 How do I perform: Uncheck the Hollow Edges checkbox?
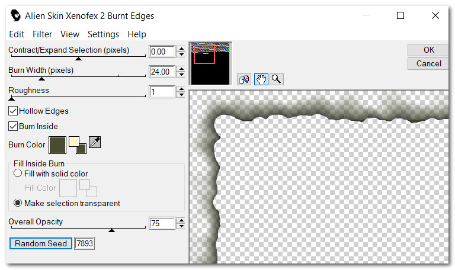pyautogui.click(x=13, y=111)
